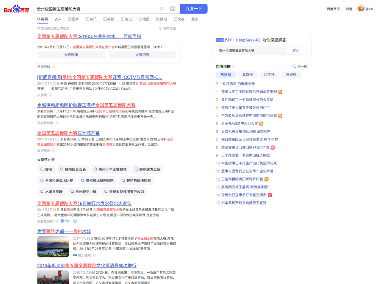Viewport: 379px width, 284px height.
Task: Select the 热搜榜 tab
Action: (x=226, y=75)
